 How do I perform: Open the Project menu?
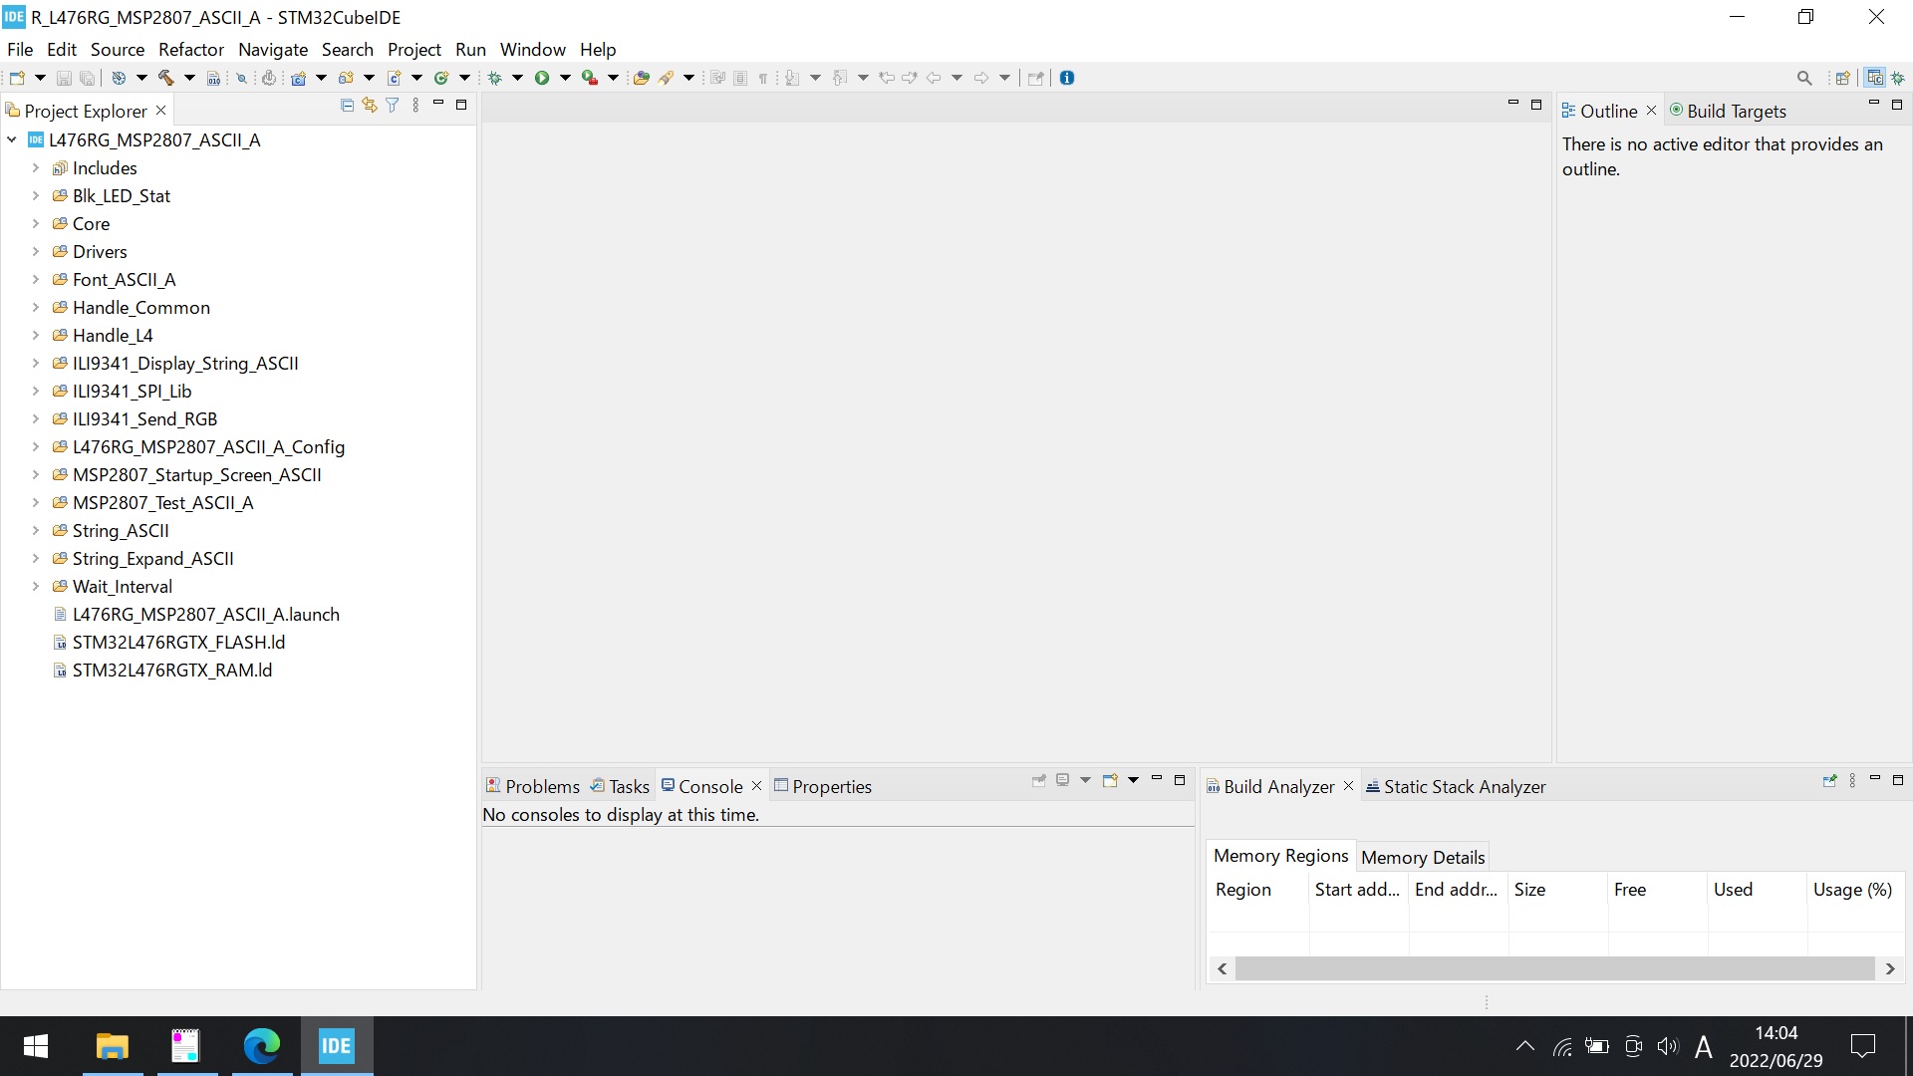coord(414,49)
